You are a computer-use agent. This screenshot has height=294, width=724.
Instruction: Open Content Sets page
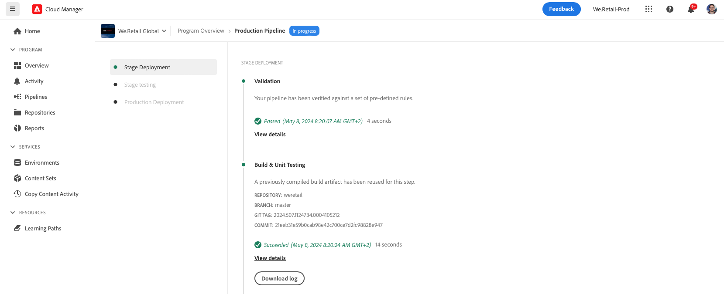(41, 178)
